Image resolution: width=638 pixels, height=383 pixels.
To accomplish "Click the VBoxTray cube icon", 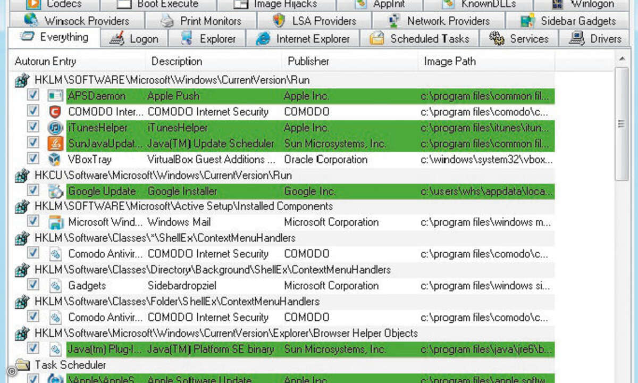I will point(55,160).
